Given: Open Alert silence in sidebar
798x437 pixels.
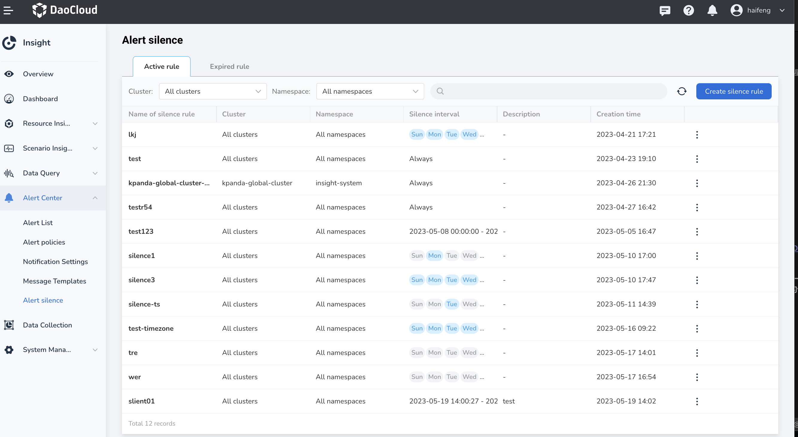Looking at the screenshot, I should [43, 300].
